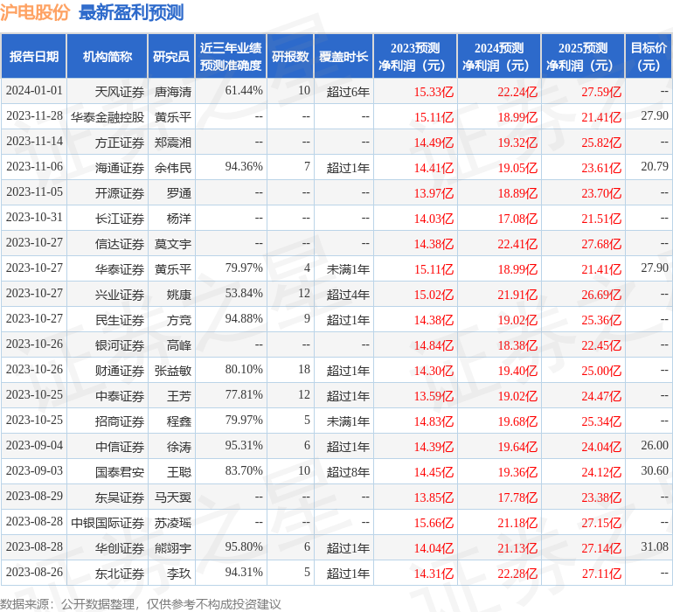Image resolution: width=673 pixels, height=612 pixels.
Task: Click target price 26.00
Action: pos(655,445)
